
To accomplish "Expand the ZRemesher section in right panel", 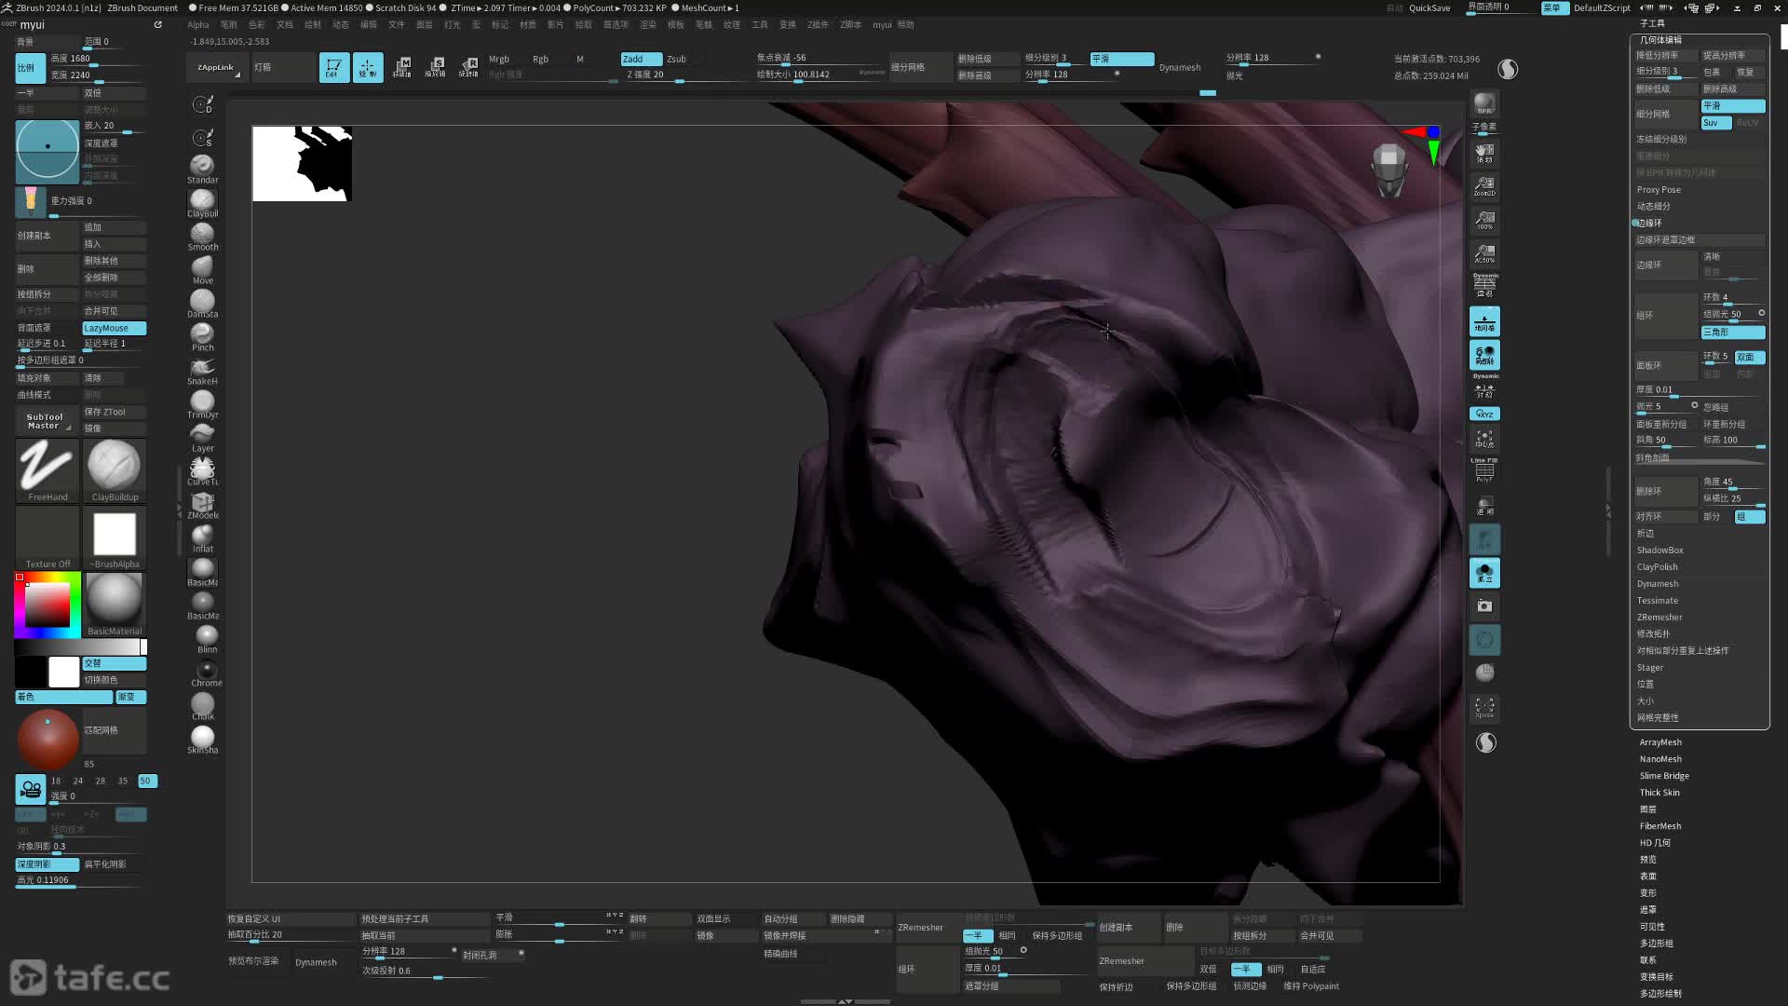I will point(1659,618).
